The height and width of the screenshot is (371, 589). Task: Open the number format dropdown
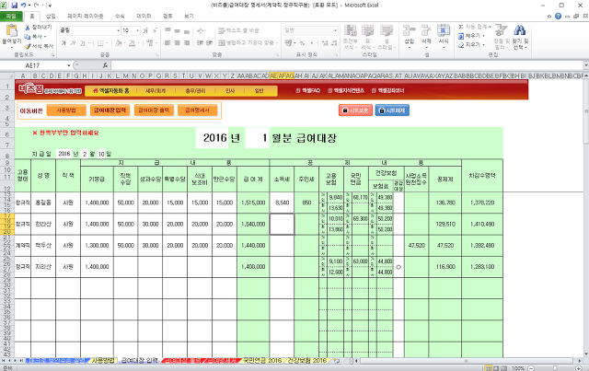335,30
